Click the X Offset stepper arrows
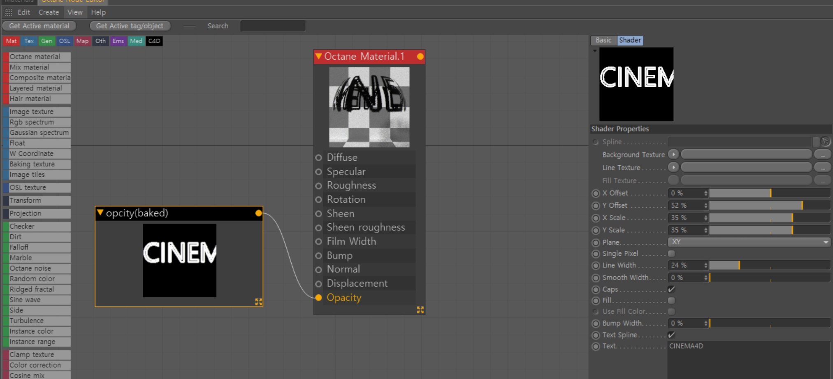 pos(705,193)
